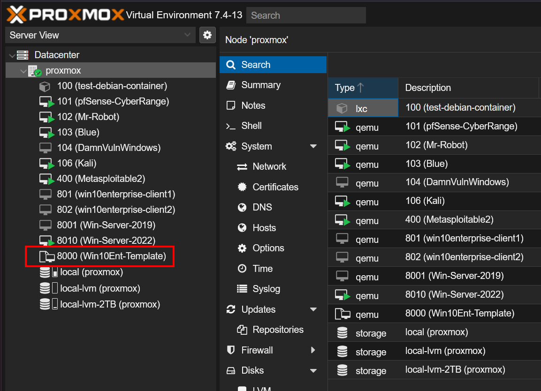Click the Win10Ent-Template icon in tree
Screen dimensions: 541x391
click(x=46, y=256)
